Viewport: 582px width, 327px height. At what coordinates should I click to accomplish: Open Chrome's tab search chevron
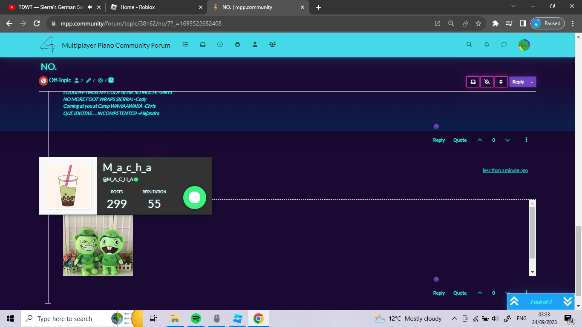click(x=513, y=6)
